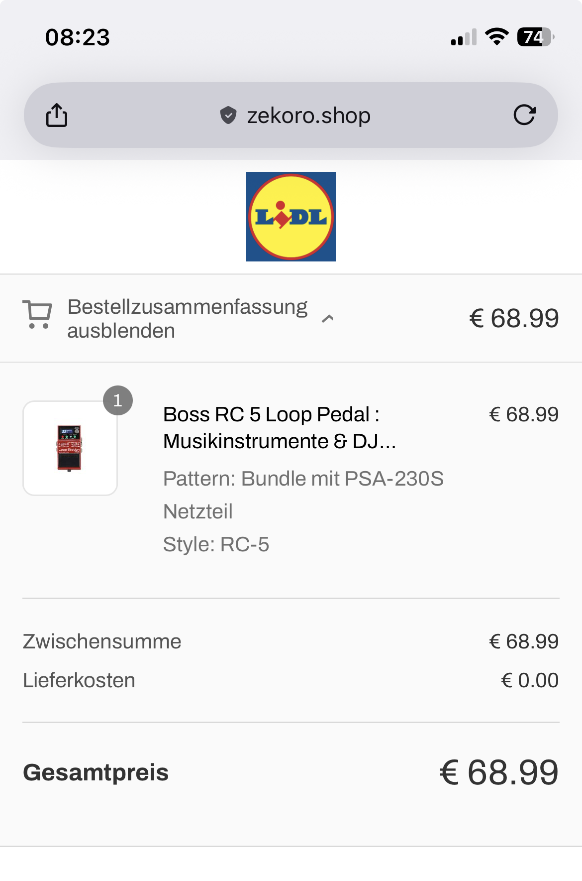582x881 pixels.
Task: Tap the quantity badge showing 1
Action: [x=118, y=400]
